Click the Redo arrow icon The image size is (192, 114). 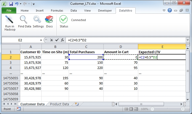coord(25,4)
